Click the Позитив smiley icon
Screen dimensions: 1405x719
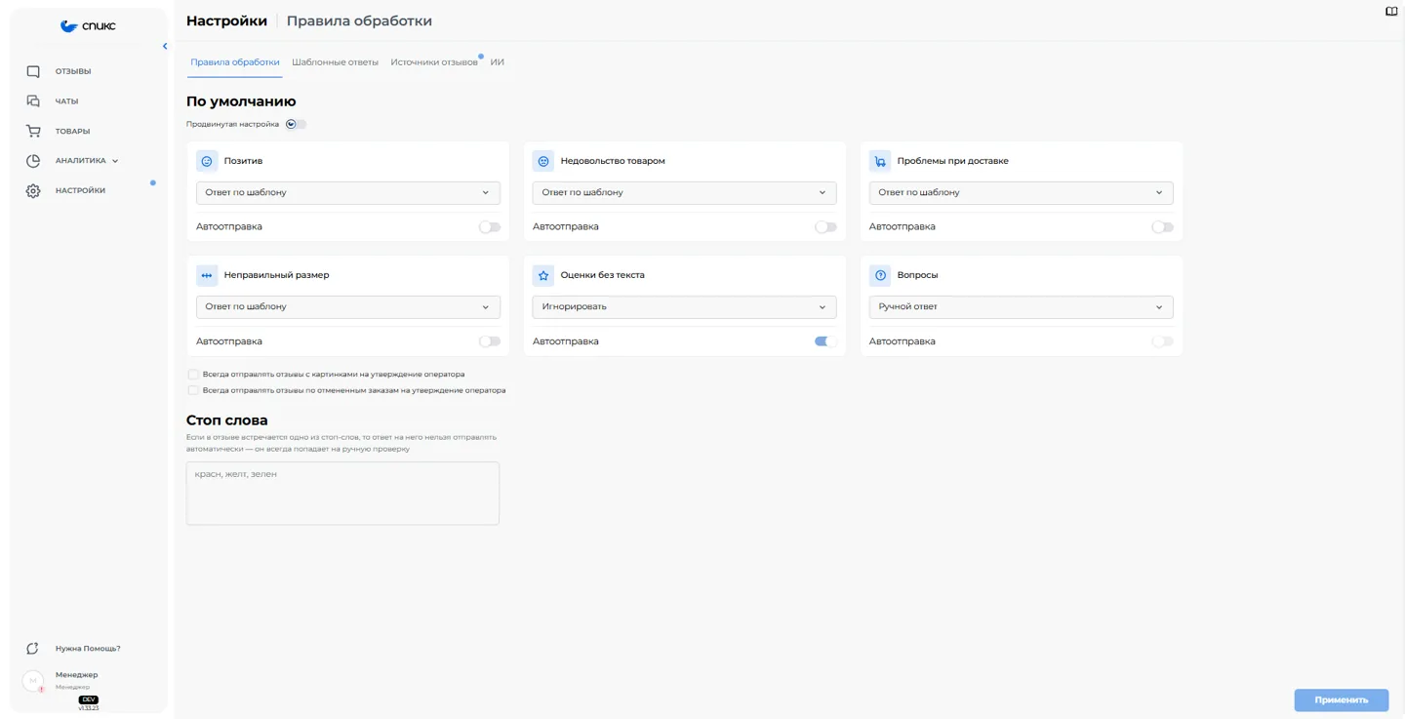(207, 161)
